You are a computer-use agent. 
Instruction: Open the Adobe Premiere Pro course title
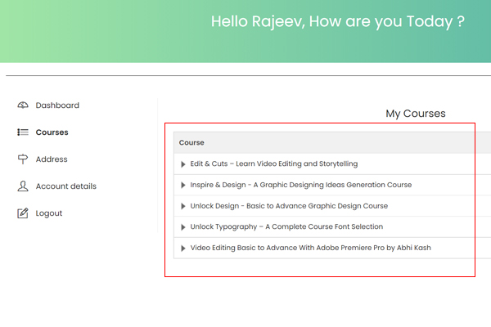pos(310,248)
